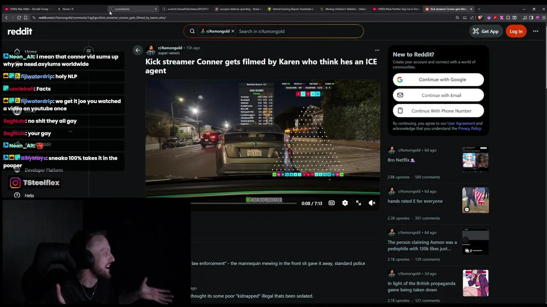Viewport: 547px width, 307px height.
Task: Click the 'New to Reddit?' heading
Action: click(413, 55)
